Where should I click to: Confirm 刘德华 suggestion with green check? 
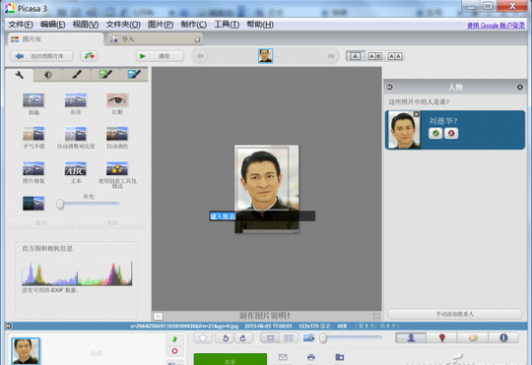coord(435,133)
